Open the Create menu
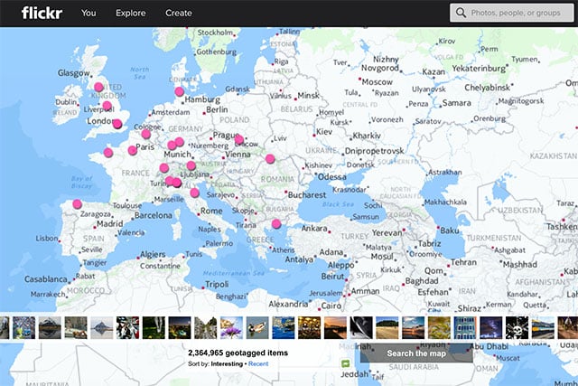The image size is (578, 386). [x=179, y=14]
